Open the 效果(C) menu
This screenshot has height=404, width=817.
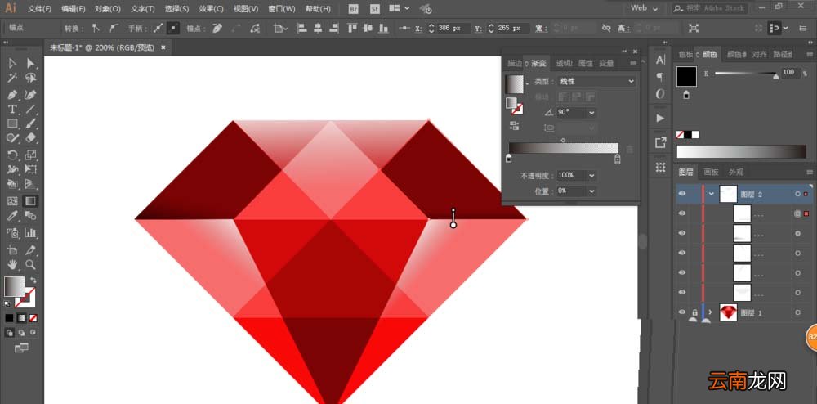point(211,9)
